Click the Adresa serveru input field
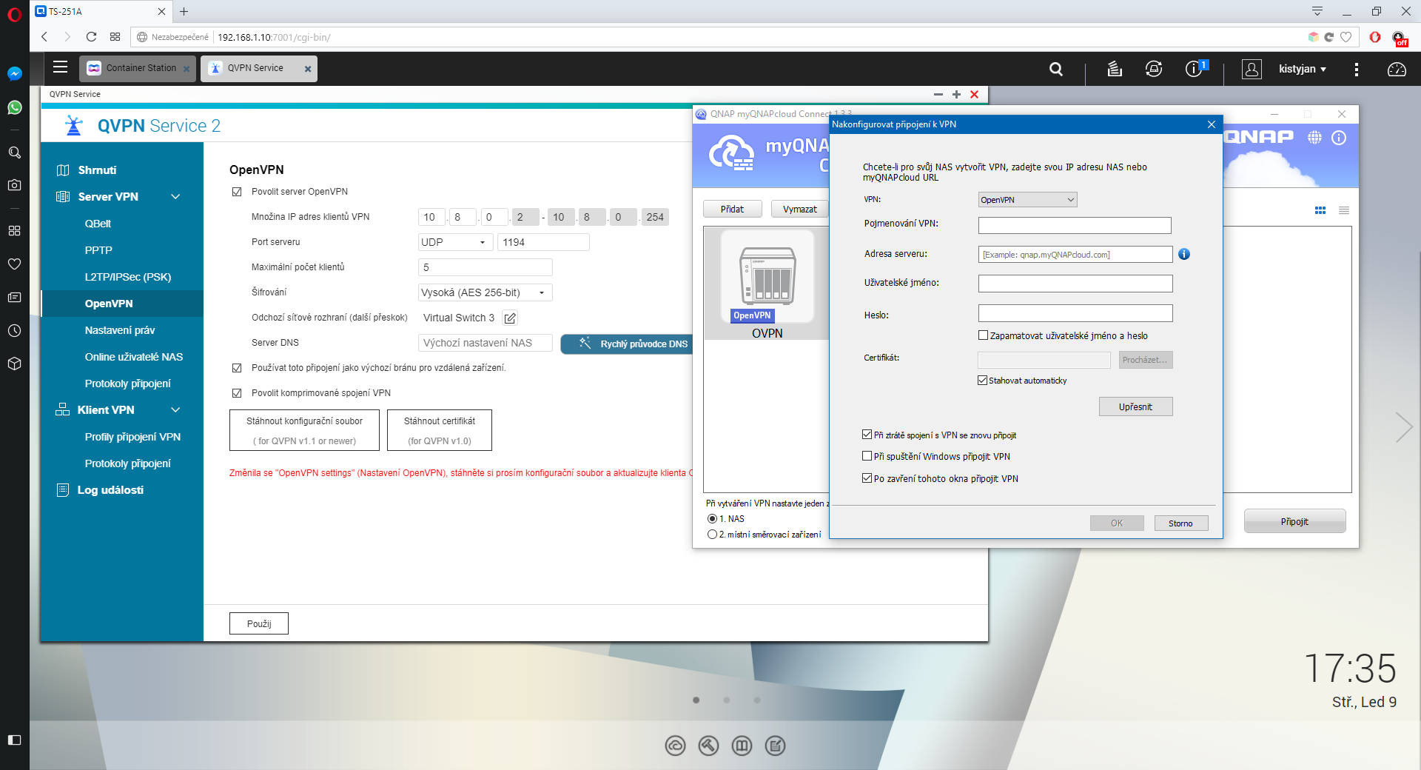This screenshot has height=770, width=1421. pyautogui.click(x=1075, y=254)
